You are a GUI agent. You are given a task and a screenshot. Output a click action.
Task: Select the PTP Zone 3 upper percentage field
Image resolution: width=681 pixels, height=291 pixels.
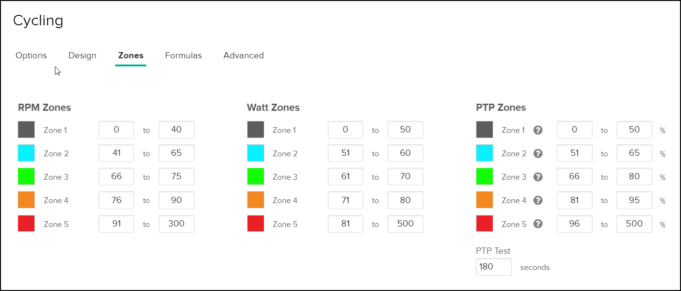pyautogui.click(x=634, y=176)
